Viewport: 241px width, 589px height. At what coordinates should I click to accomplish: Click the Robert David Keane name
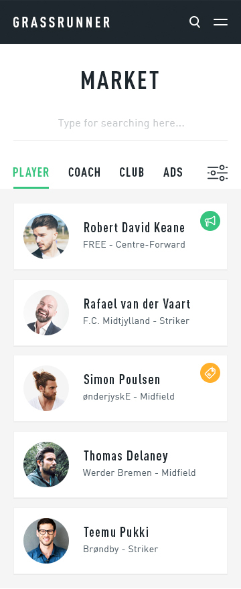pos(134,228)
